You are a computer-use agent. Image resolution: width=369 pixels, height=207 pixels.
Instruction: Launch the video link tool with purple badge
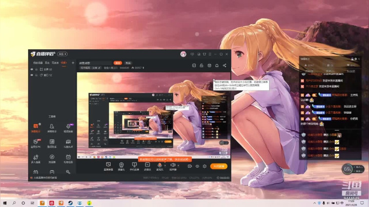pos(68,128)
